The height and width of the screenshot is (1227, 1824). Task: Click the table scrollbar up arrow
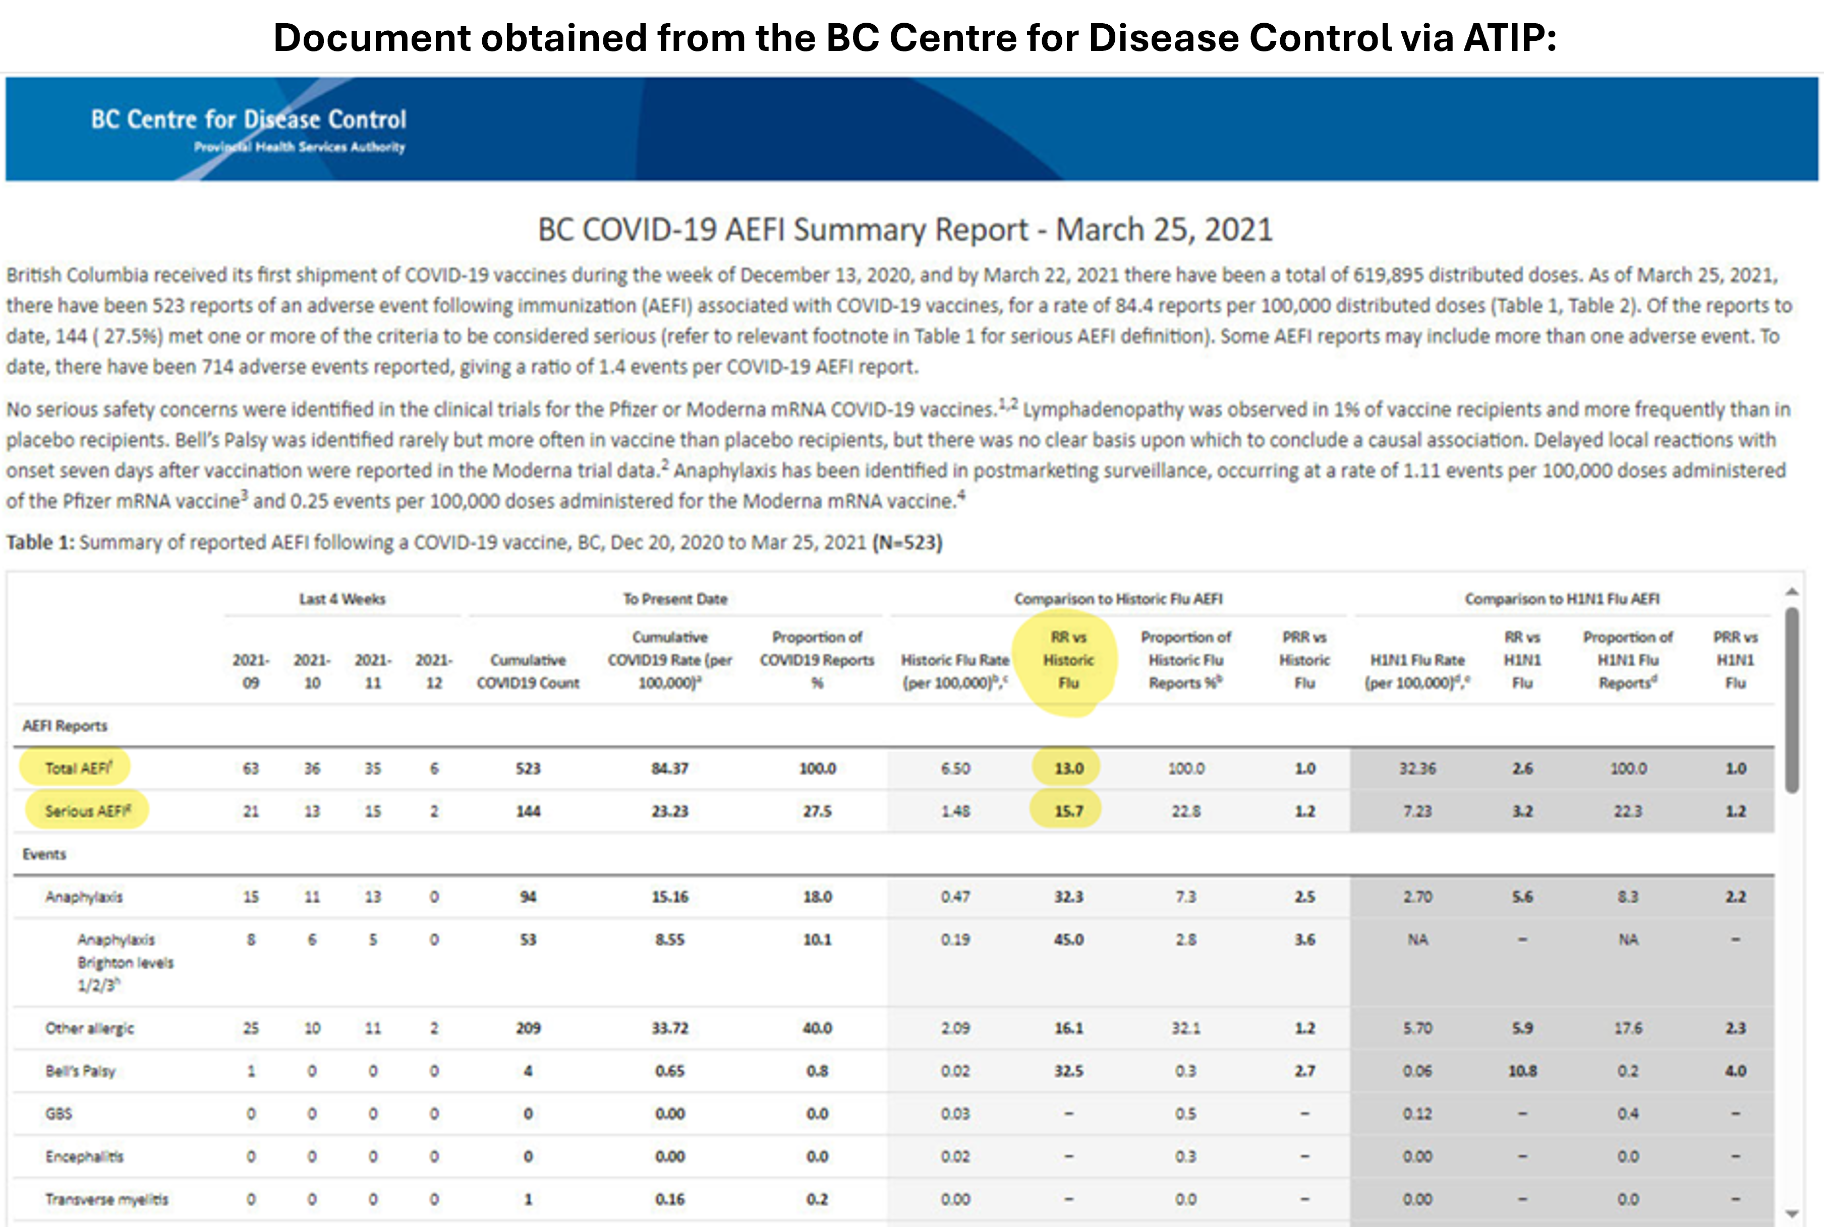(x=1791, y=593)
